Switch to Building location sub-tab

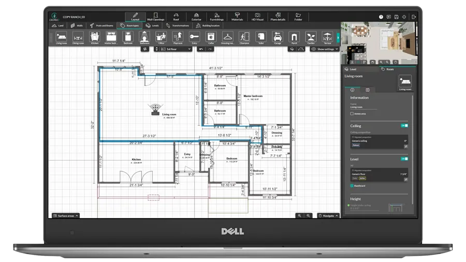[208, 25]
